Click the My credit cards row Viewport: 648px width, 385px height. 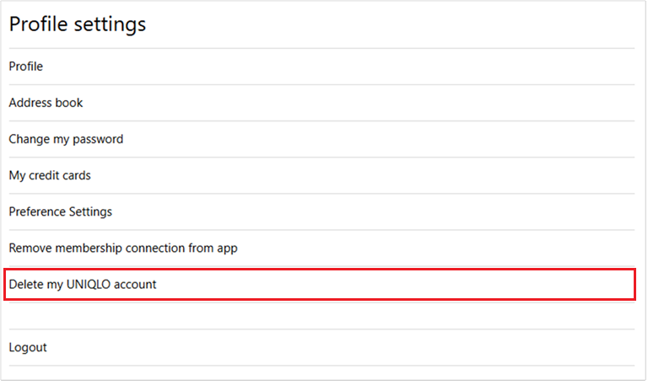[50, 175]
